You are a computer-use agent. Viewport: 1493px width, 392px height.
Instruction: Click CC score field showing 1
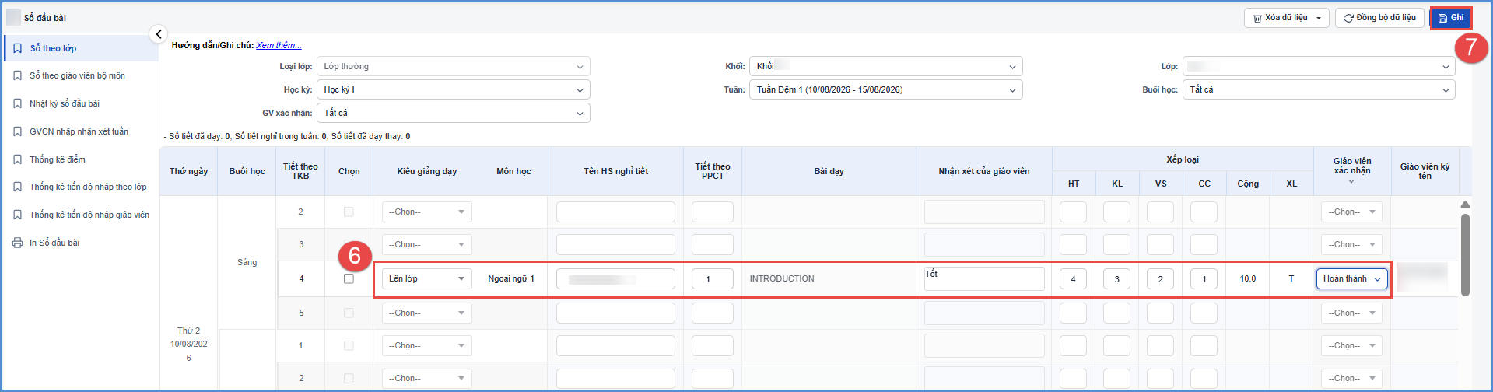pyautogui.click(x=1204, y=278)
